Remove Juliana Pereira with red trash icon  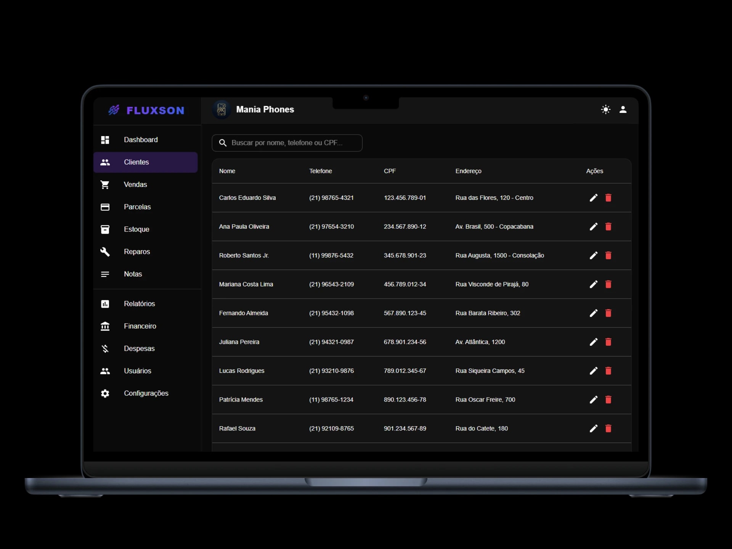pyautogui.click(x=608, y=342)
